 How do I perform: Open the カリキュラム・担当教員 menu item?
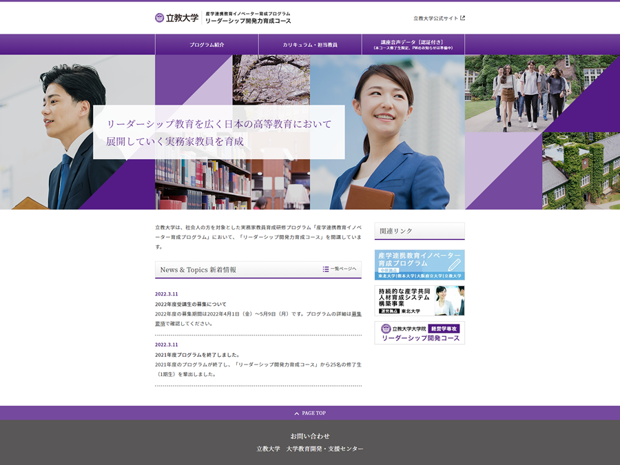click(x=310, y=45)
